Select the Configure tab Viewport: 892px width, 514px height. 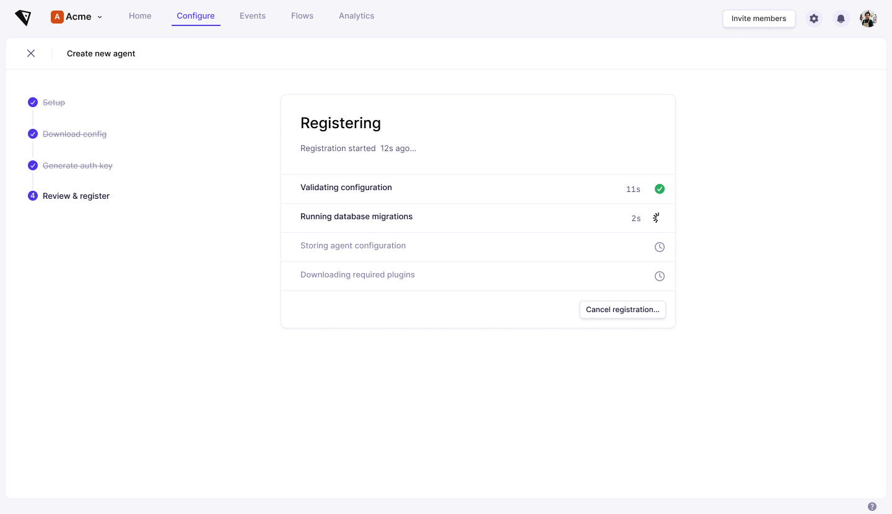[196, 16]
